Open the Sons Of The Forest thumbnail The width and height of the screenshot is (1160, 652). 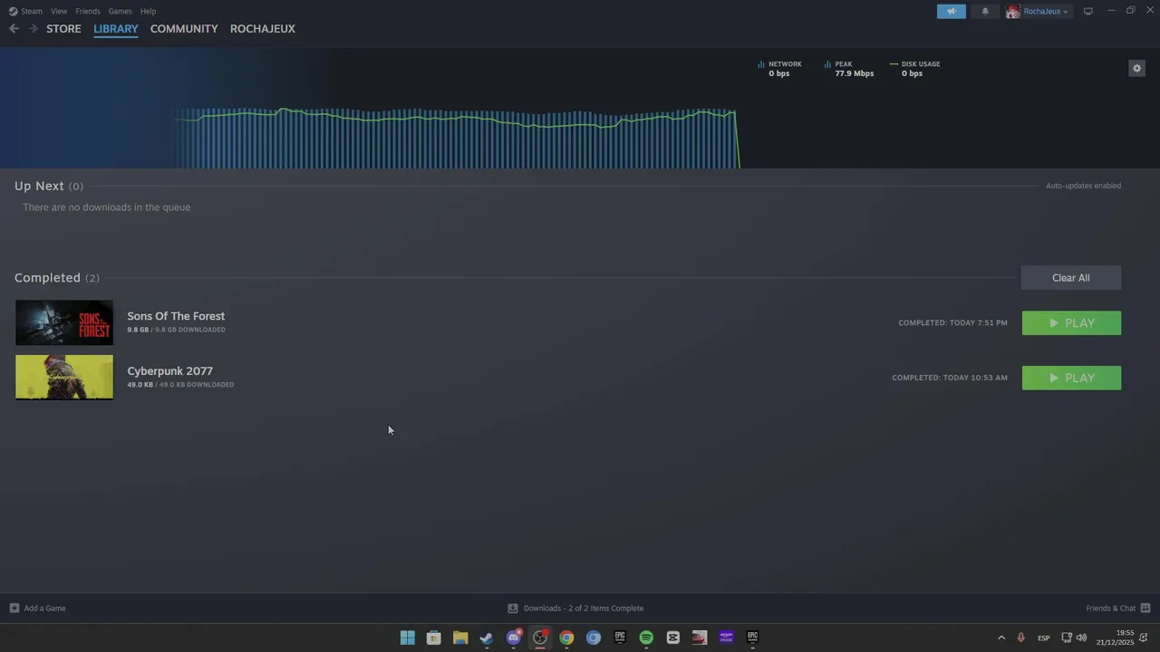(64, 322)
